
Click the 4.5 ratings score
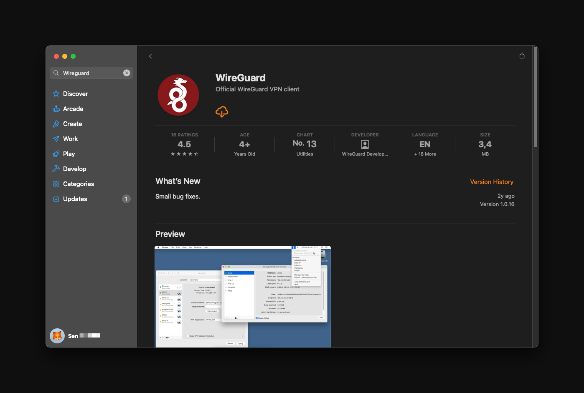[184, 144]
